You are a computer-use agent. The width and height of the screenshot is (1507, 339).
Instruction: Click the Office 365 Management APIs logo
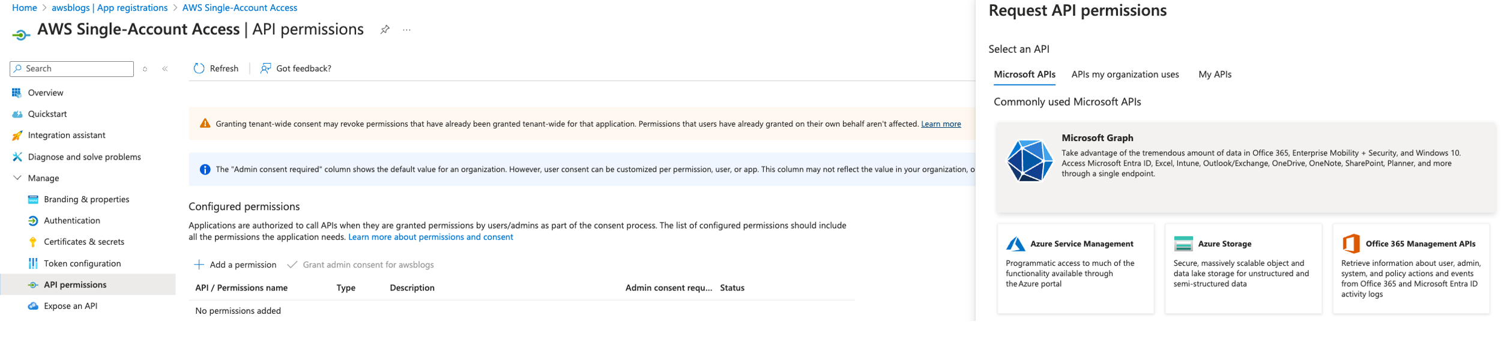tap(1350, 244)
